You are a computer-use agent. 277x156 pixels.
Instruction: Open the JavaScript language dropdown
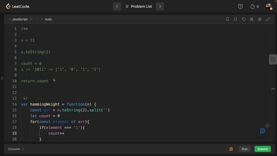tap(21, 19)
